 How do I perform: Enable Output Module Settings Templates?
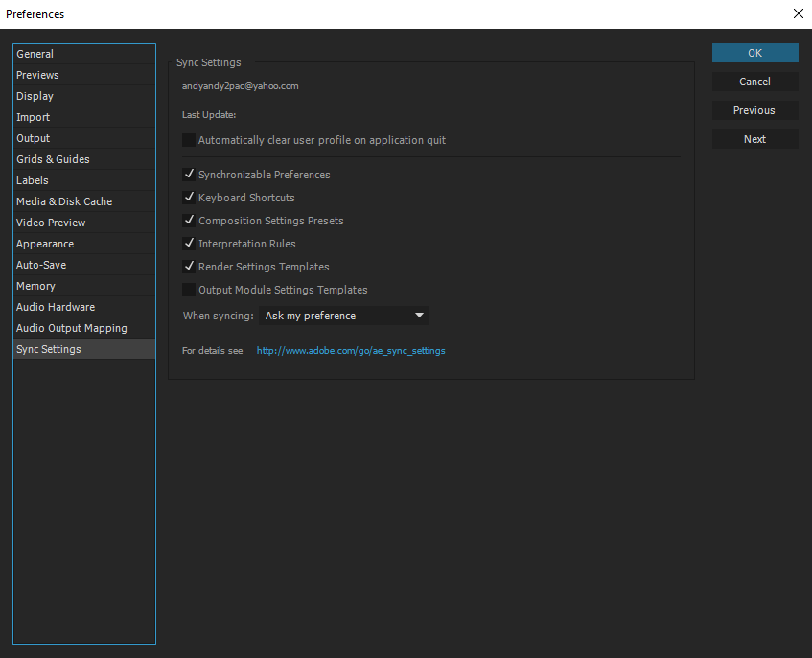[189, 290]
